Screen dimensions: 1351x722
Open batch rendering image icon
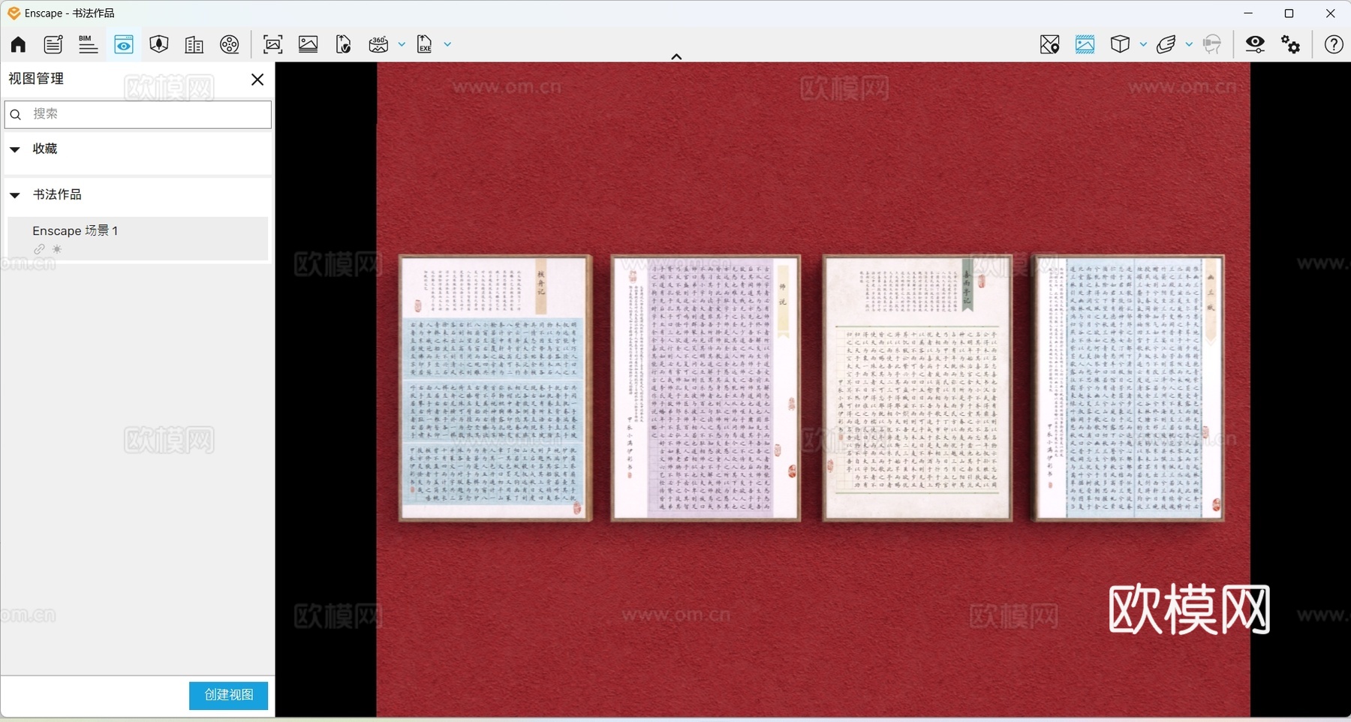coord(308,44)
